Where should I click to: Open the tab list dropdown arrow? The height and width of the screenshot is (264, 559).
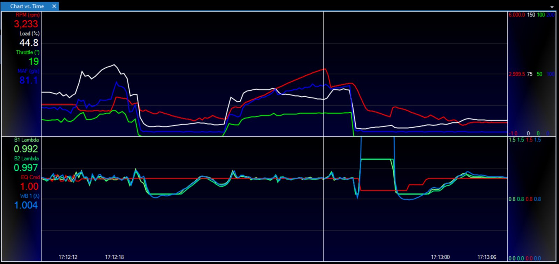point(552,7)
